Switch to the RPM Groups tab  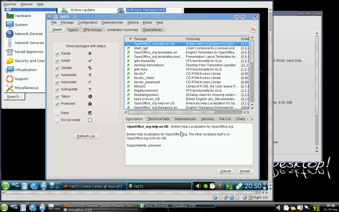pos(93,30)
